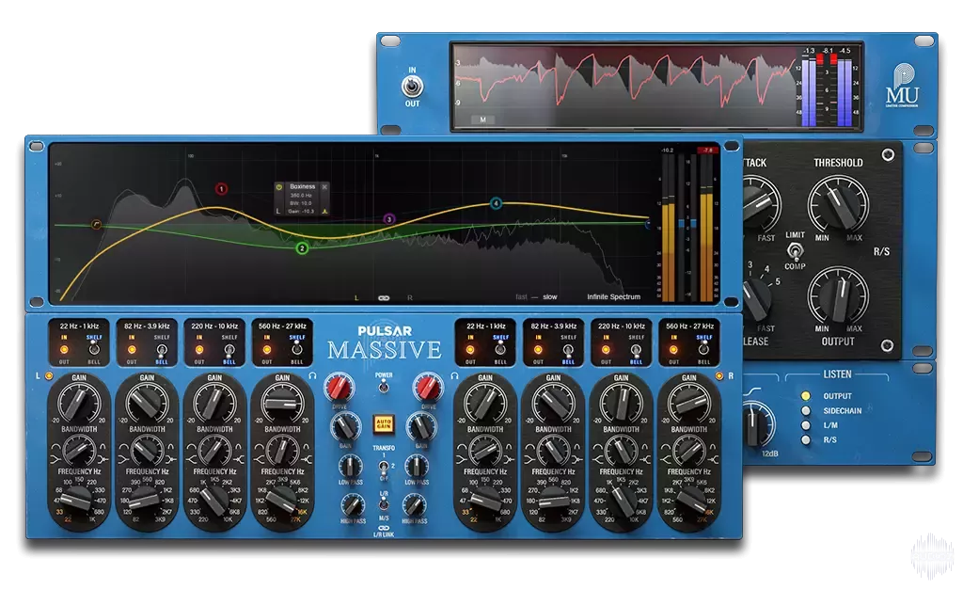Click the left LOW PASS knob
Viewport: 963px width, 589px height.
point(351,467)
